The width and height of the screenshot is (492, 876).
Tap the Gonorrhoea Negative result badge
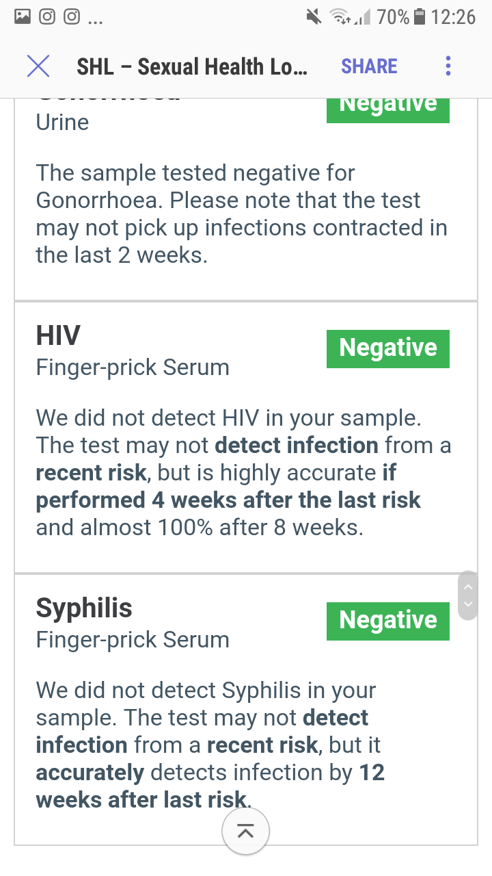[388, 108]
